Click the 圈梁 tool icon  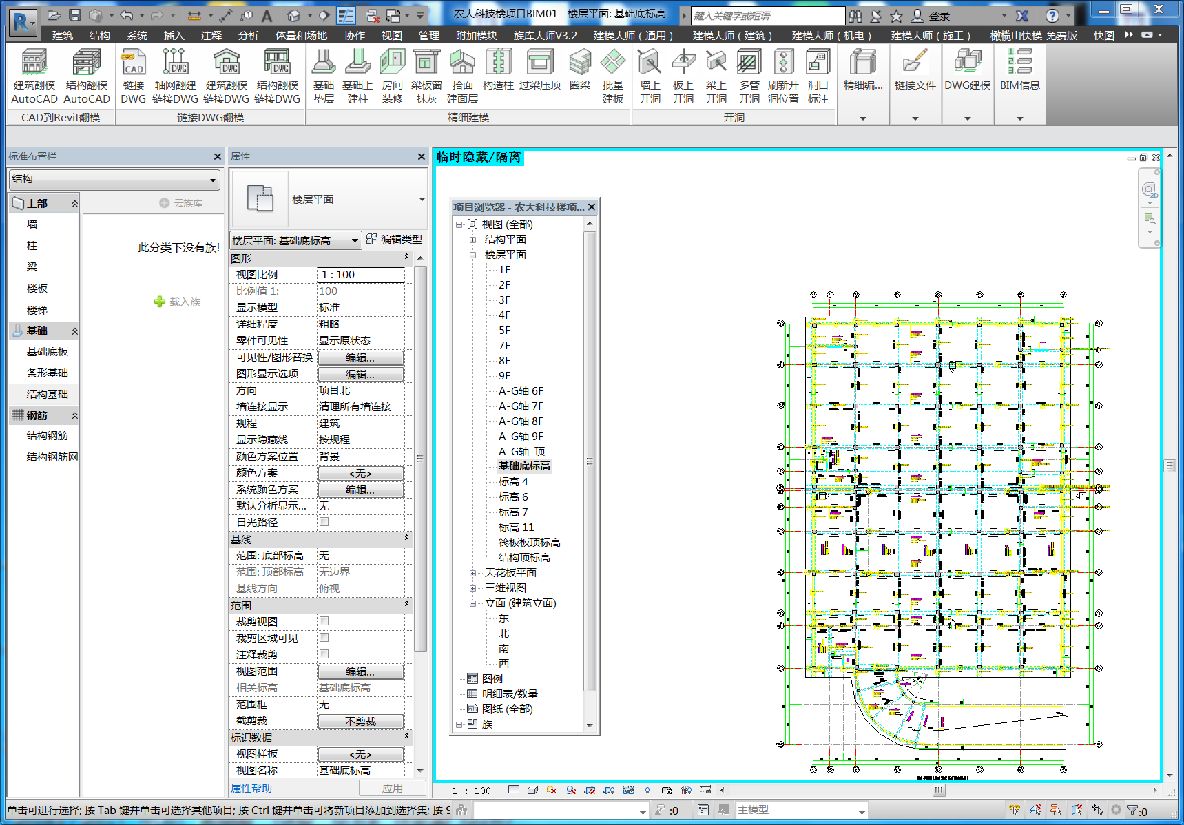click(580, 63)
